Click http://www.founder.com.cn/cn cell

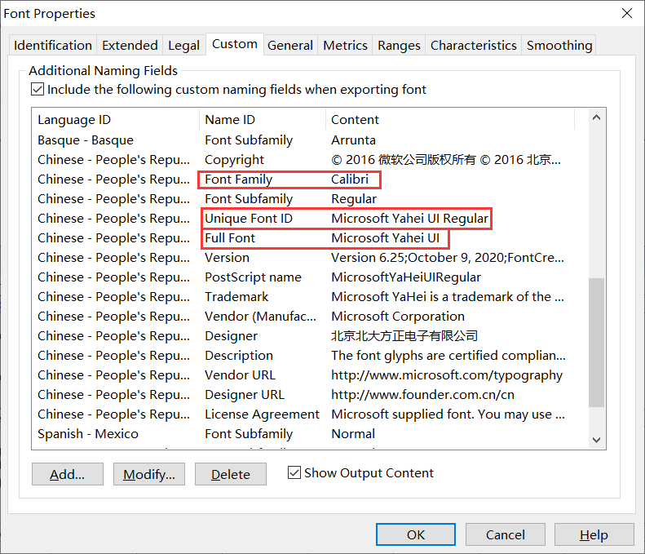(x=422, y=394)
